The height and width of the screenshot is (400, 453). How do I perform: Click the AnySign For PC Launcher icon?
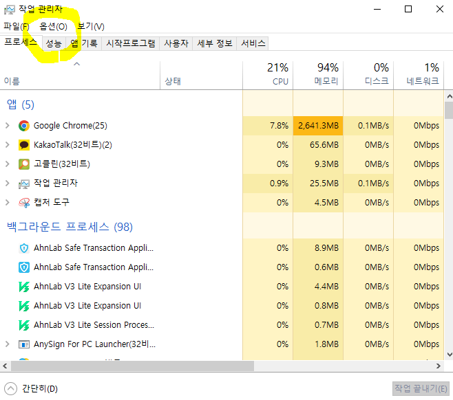(24, 344)
